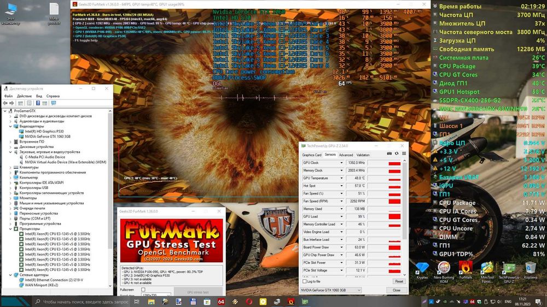Click the 'GPU stress test' button in FurMark
This screenshot has width=547, height=307.
coord(198,292)
